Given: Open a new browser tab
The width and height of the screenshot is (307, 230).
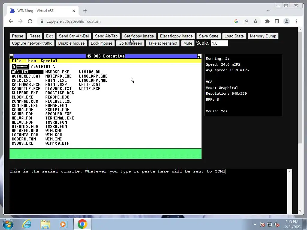Looking at the screenshot, I should 85,11.
